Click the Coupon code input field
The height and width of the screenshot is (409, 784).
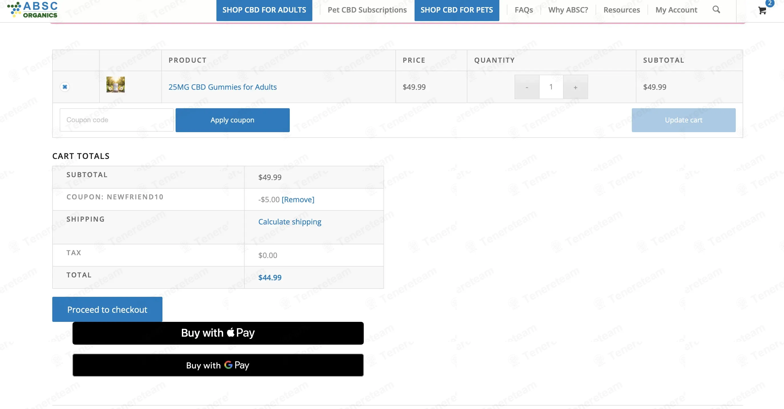click(x=116, y=120)
